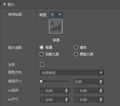Open the 类型 dropdown showing 无
The image size is (120, 106).
pyautogui.click(x=56, y=15)
